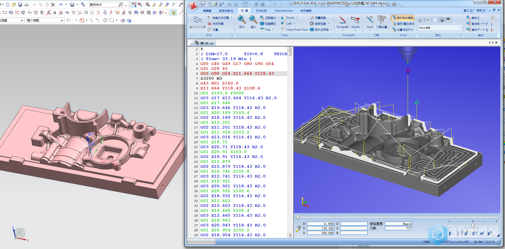505x249 pixels.
Task: Click the 视图复位 reset view icon
Action: tap(262, 24)
